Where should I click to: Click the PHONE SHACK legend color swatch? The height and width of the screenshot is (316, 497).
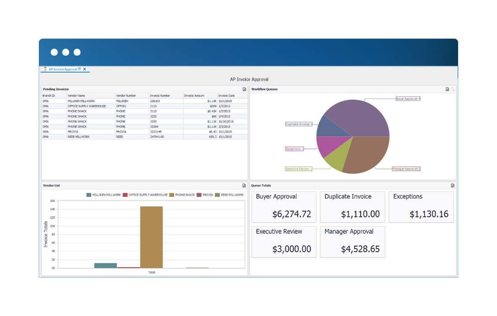tap(172, 195)
